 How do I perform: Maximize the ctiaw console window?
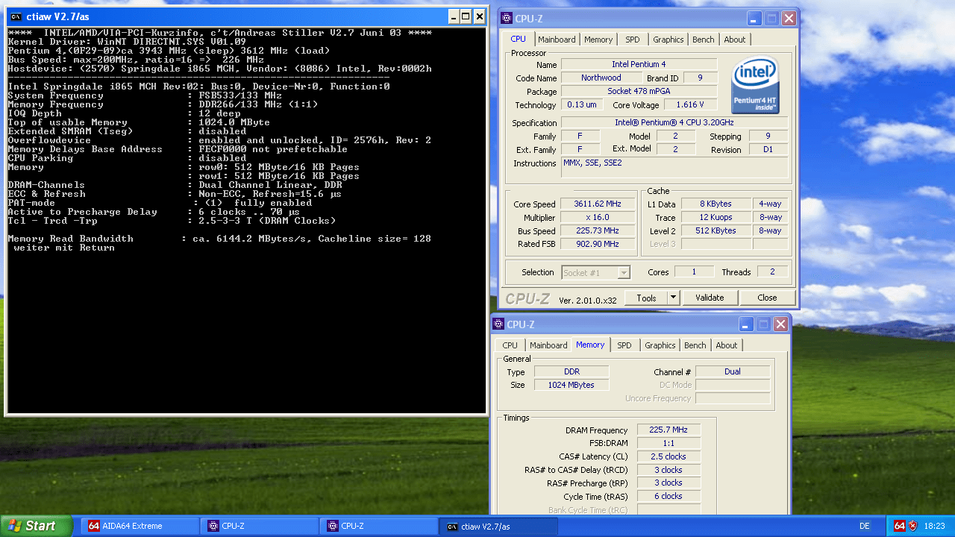466,16
